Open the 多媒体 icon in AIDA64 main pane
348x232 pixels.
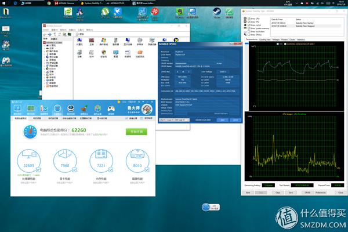[140, 41]
